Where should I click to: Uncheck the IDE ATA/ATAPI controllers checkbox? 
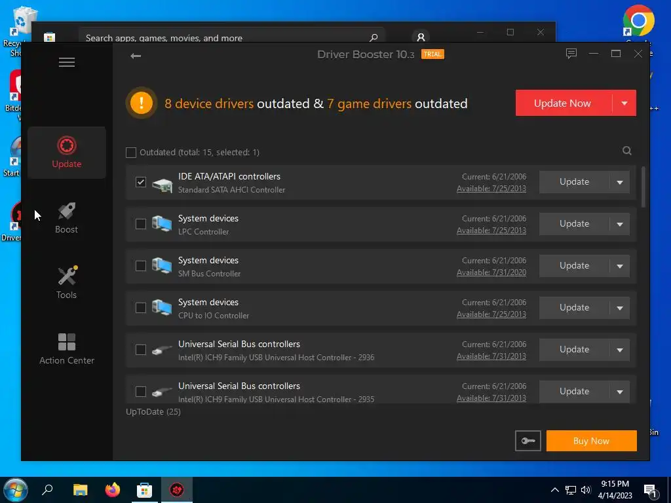[x=141, y=182]
